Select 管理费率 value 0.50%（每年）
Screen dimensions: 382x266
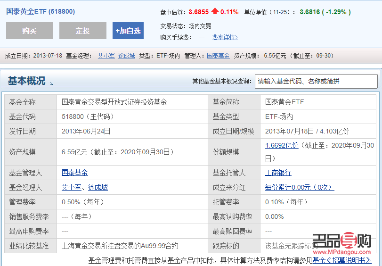click(x=83, y=202)
